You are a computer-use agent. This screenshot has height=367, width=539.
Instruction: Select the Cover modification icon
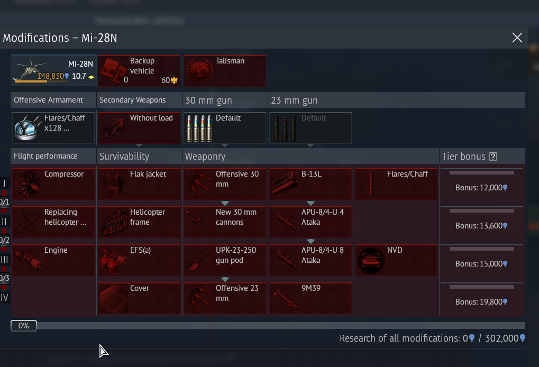coord(113,299)
